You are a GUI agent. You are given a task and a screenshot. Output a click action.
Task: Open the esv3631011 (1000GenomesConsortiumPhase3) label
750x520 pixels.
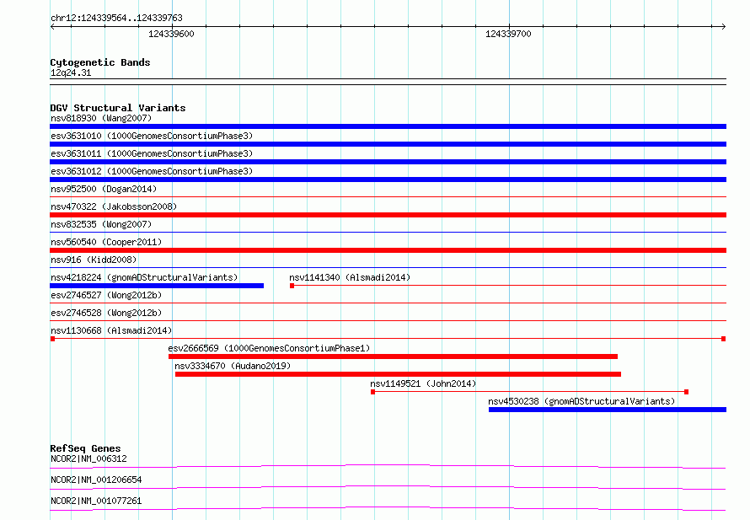(152, 153)
